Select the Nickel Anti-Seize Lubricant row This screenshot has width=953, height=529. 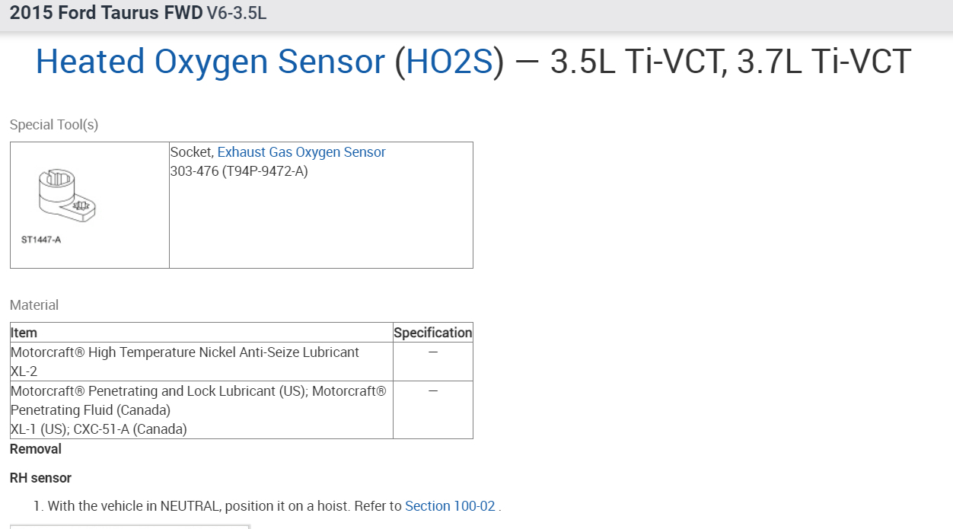click(x=185, y=352)
